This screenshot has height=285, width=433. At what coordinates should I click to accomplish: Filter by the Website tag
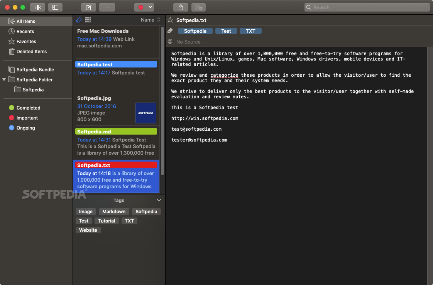(x=88, y=230)
